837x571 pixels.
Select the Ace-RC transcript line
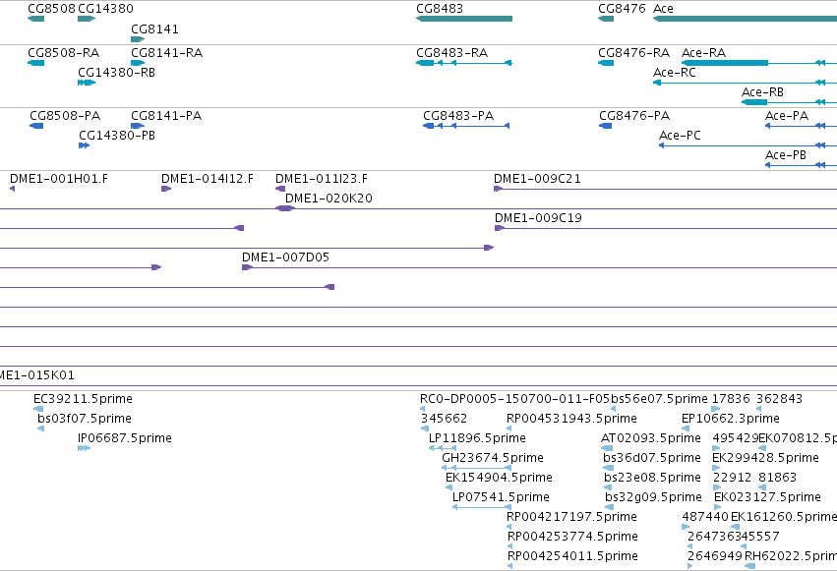pyautogui.click(x=746, y=83)
